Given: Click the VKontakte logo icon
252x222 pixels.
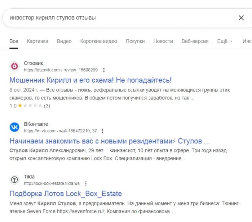Looking at the screenshot, I should point(14,127).
